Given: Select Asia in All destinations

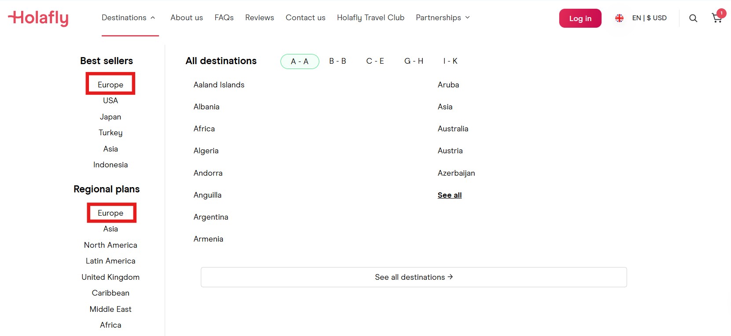Looking at the screenshot, I should [445, 107].
